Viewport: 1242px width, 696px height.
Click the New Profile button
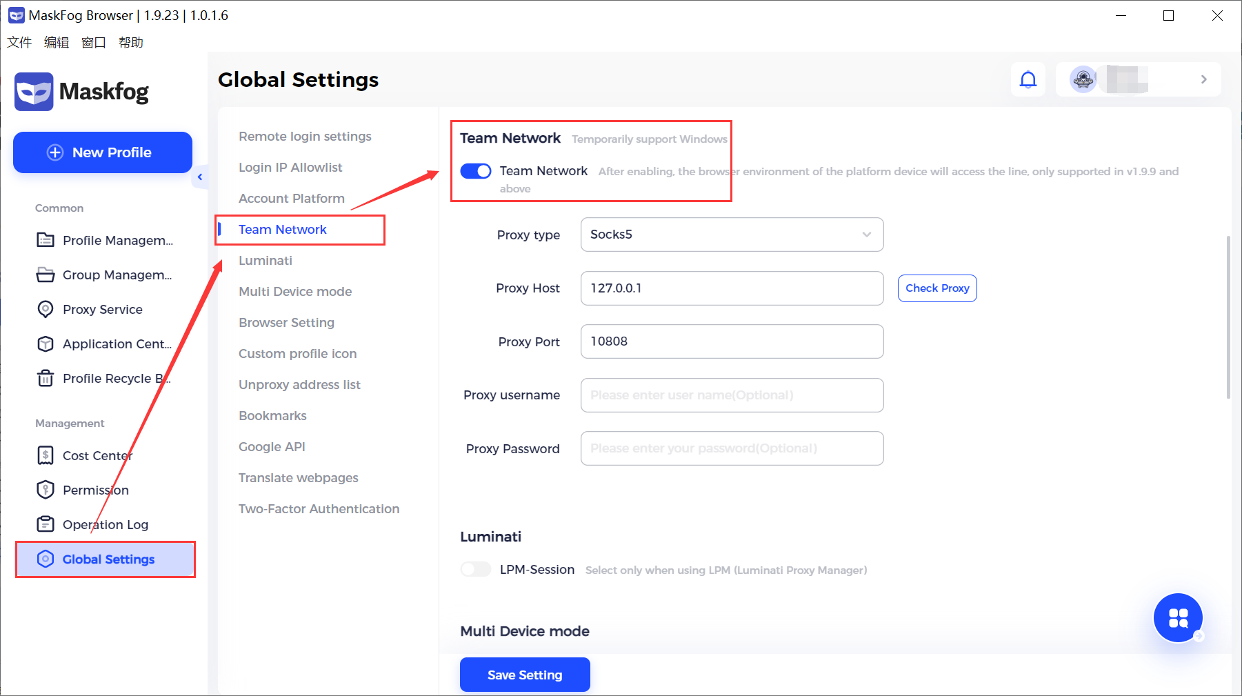coord(103,152)
